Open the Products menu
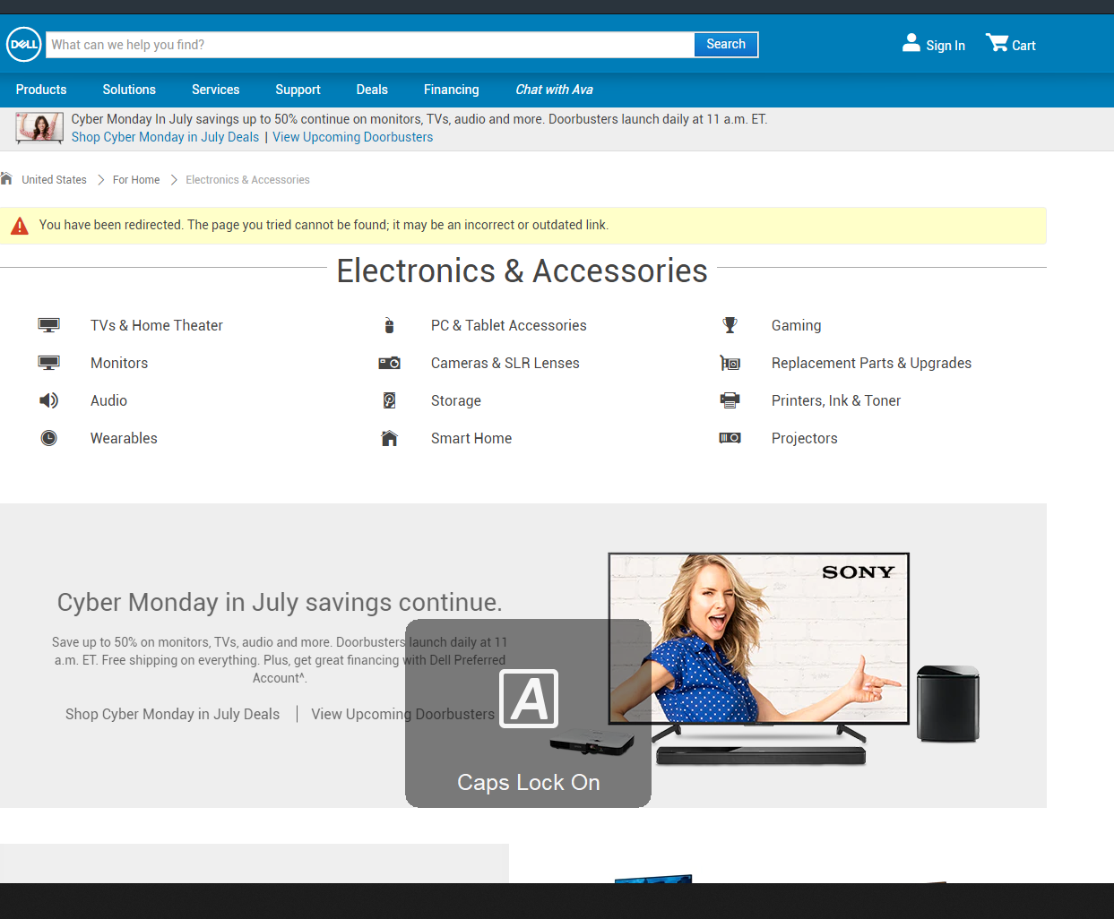 click(41, 90)
